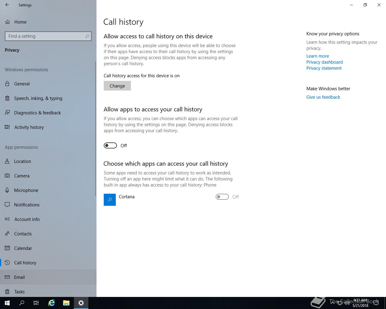The height and width of the screenshot is (309, 386).
Task: Click the Speech, inking, & typing icon
Action: coord(7,98)
